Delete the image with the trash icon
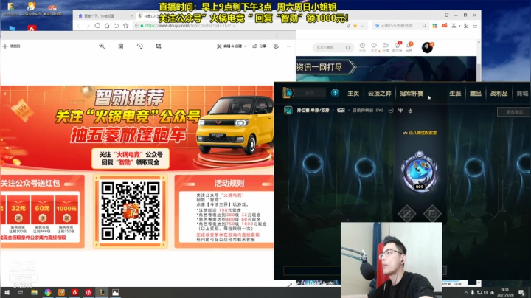 pos(121,46)
